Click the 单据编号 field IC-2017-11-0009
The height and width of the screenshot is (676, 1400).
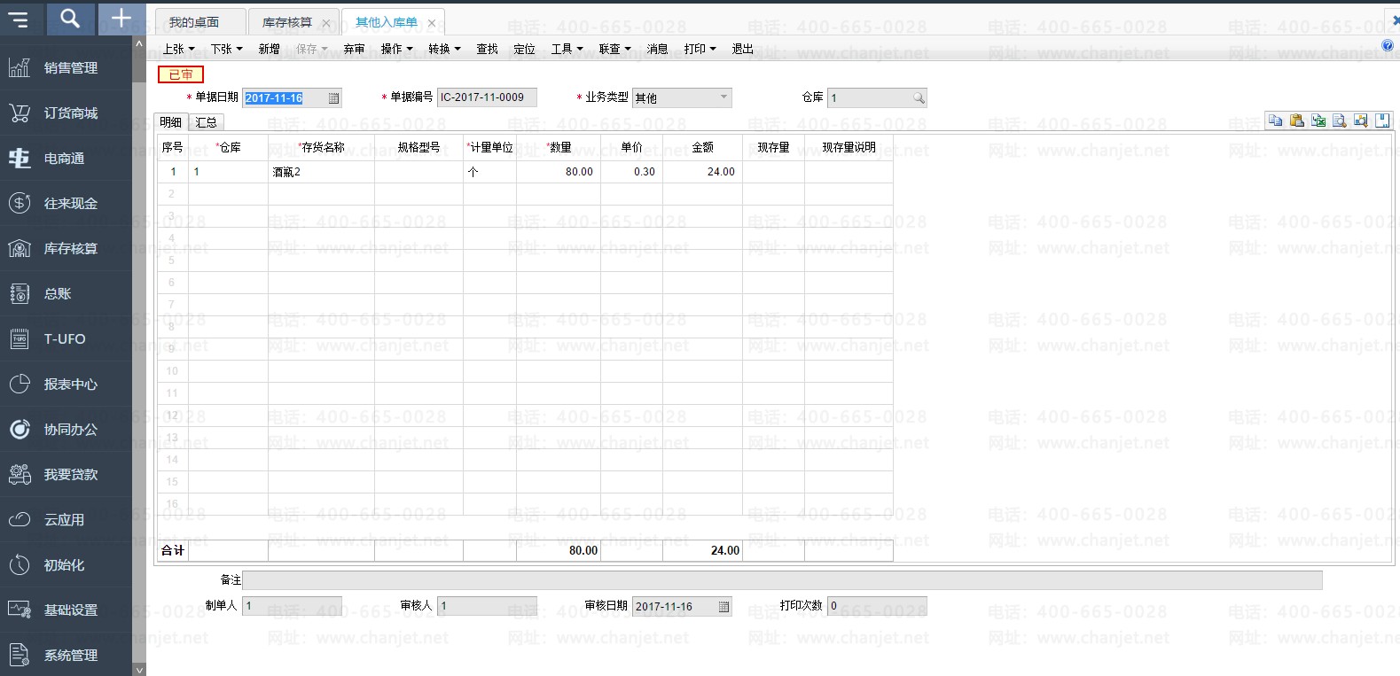tap(487, 98)
